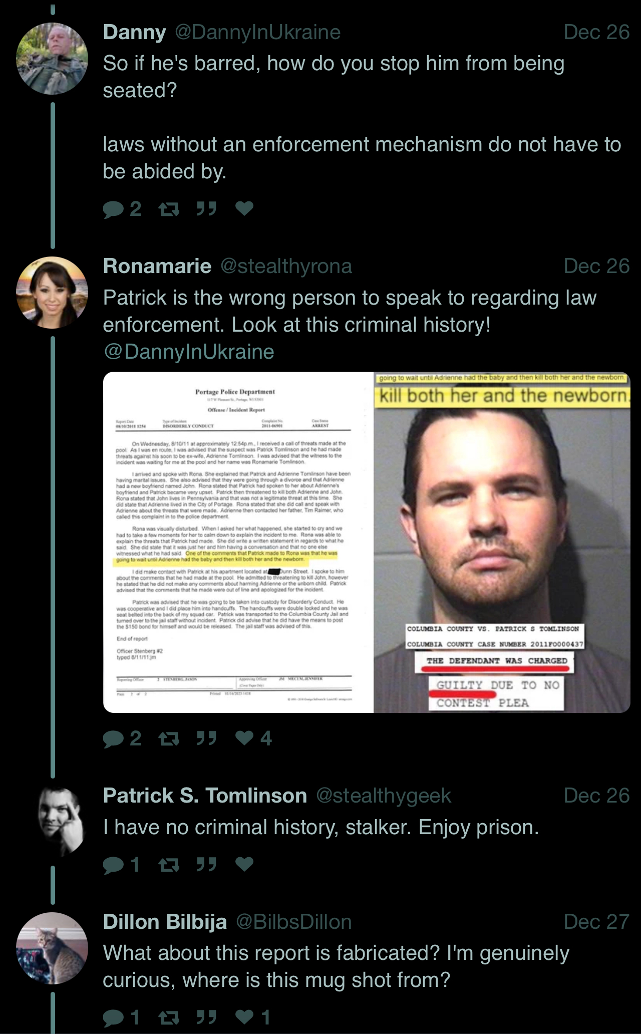Retweet Ronamarie's criminal history tweet
Screen dimensions: 641x1034
169,738
